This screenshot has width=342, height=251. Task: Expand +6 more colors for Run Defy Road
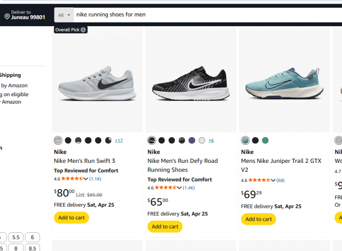pos(211,140)
